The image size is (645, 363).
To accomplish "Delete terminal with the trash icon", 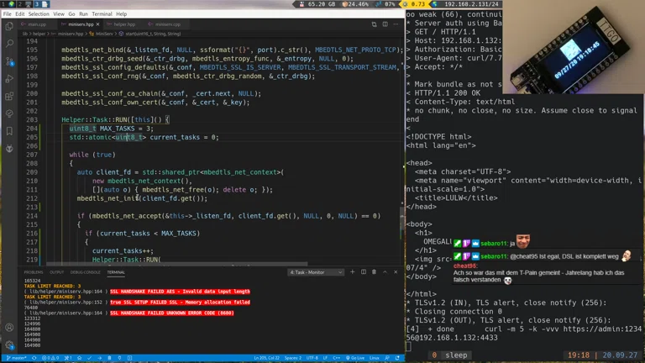I will tap(375, 272).
